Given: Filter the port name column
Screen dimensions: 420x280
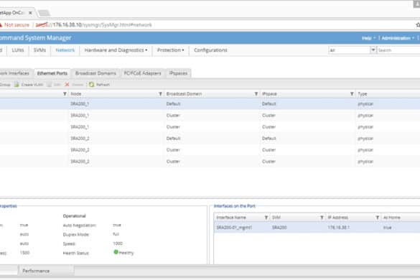Looking at the screenshot, I should click(x=65, y=94).
